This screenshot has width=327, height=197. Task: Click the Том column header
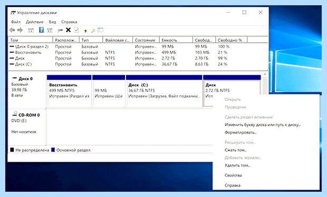[x=31, y=40]
